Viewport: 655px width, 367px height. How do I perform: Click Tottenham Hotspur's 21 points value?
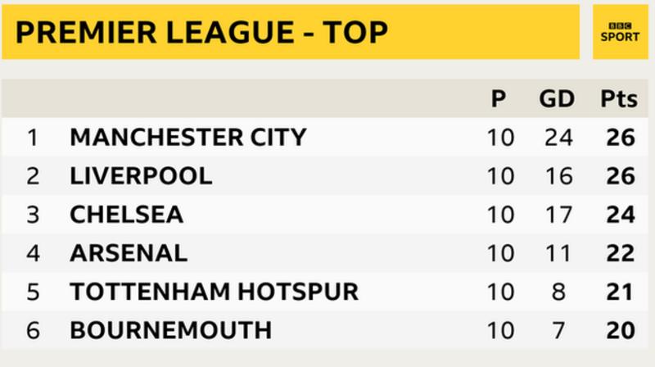coord(620,291)
